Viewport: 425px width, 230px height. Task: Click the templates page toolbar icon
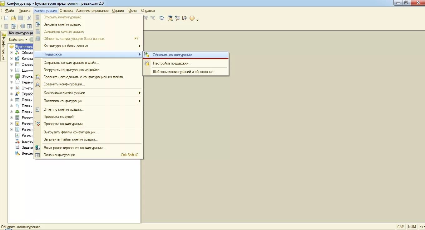[x=185, y=18]
